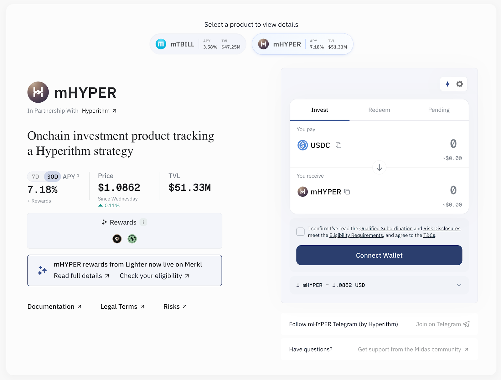Click the Follow mHYPER Telegram text
The image size is (501, 380).
click(x=343, y=324)
